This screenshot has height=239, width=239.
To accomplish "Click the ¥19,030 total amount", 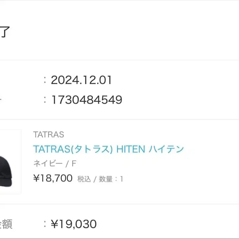I will coord(74,224).
